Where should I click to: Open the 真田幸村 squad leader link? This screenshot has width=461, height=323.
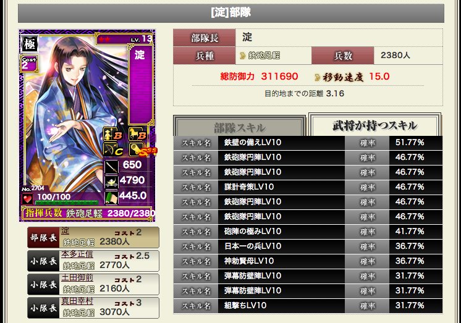tap(77, 301)
